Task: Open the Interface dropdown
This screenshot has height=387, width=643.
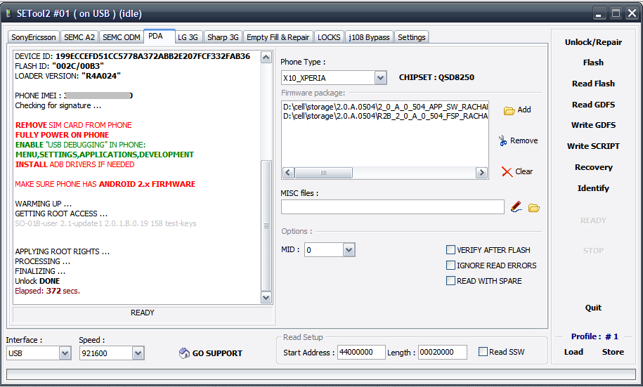Action: (65, 353)
